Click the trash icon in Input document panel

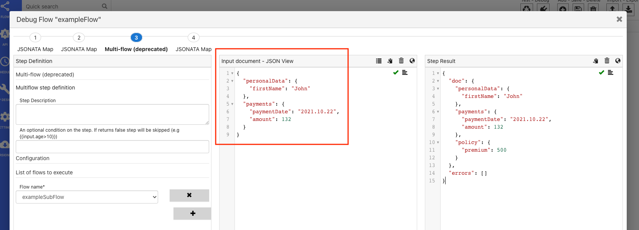click(x=401, y=61)
